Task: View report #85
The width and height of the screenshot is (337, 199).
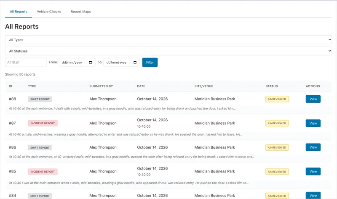Action: 313,171
